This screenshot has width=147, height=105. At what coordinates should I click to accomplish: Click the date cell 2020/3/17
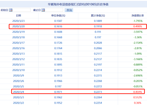click(x=18, y=43)
